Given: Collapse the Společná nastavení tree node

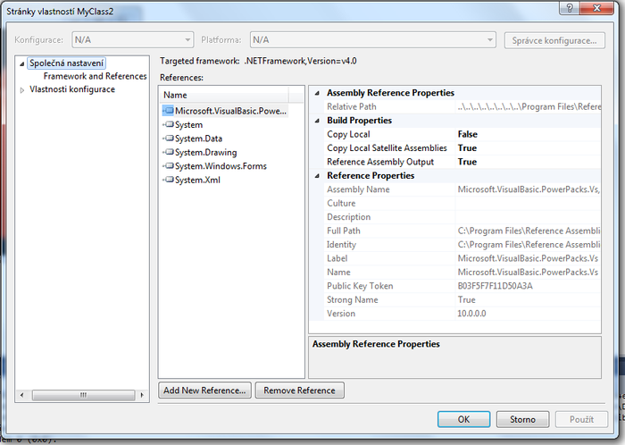Looking at the screenshot, I should [22, 63].
